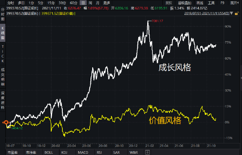
Task: Toggle the KDJ indicator
Action: 64,152
